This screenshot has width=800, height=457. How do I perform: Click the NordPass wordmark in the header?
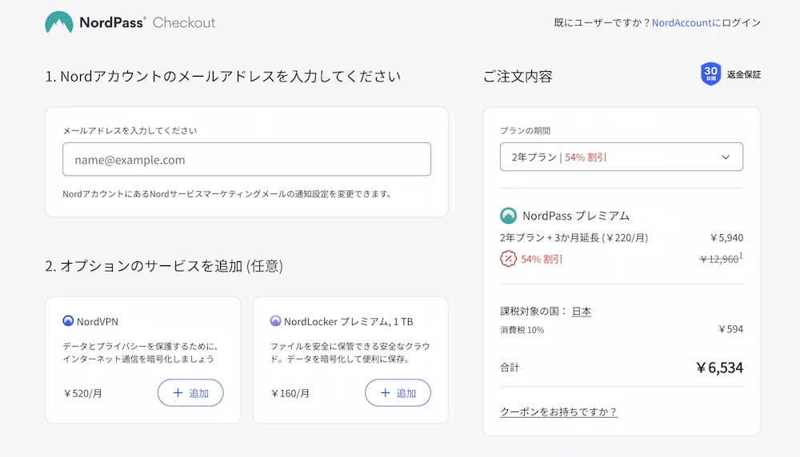112,22
